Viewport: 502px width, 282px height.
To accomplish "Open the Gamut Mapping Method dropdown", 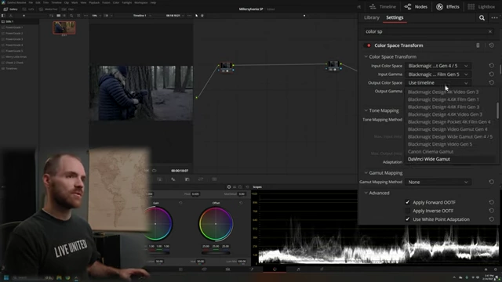I will click(438, 182).
